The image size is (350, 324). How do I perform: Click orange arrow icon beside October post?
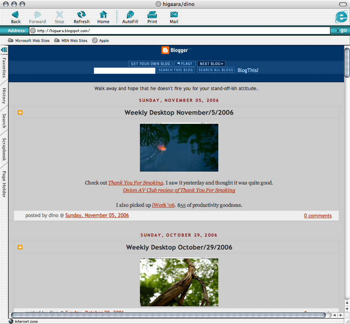20,247
